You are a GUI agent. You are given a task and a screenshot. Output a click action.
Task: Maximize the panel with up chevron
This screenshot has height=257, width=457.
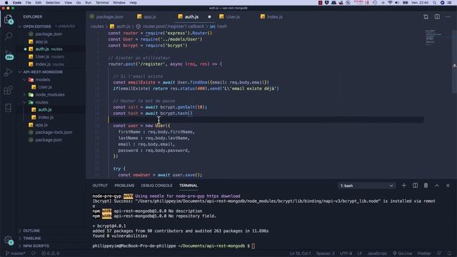(x=437, y=186)
